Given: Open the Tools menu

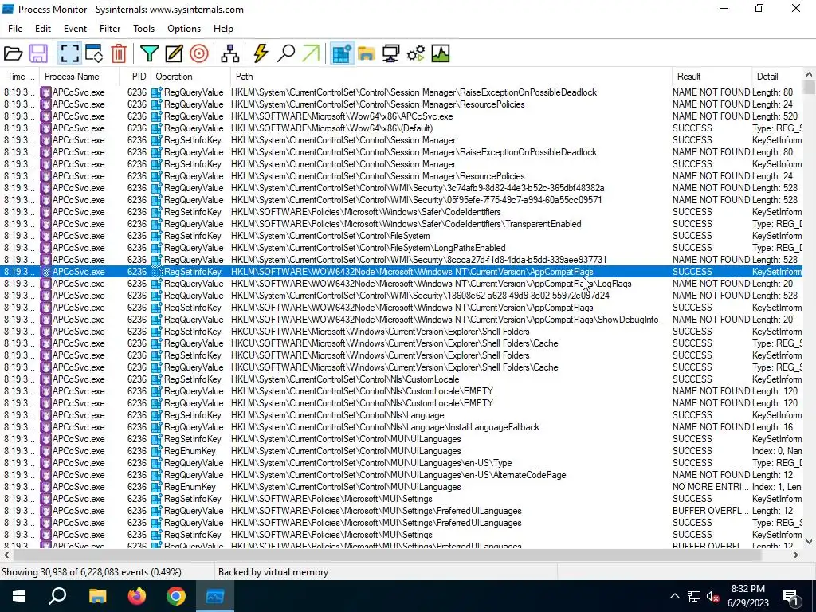Looking at the screenshot, I should [x=143, y=29].
